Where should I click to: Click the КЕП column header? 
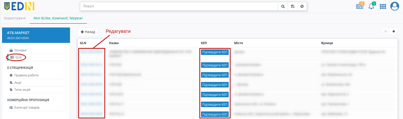(x=204, y=43)
